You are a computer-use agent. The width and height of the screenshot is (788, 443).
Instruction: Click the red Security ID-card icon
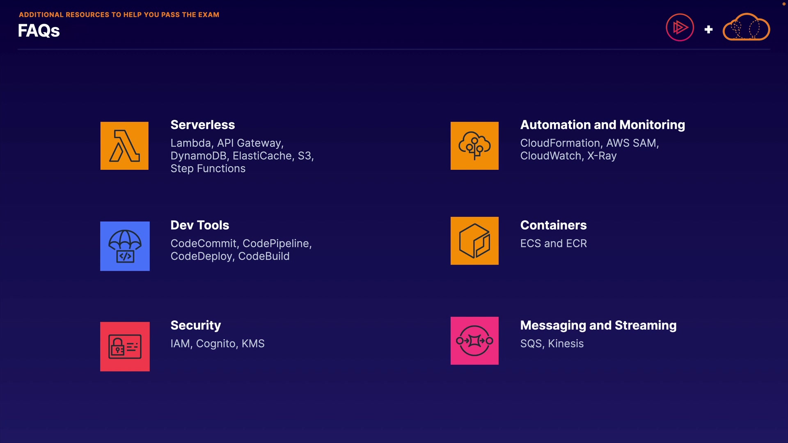[125, 347]
